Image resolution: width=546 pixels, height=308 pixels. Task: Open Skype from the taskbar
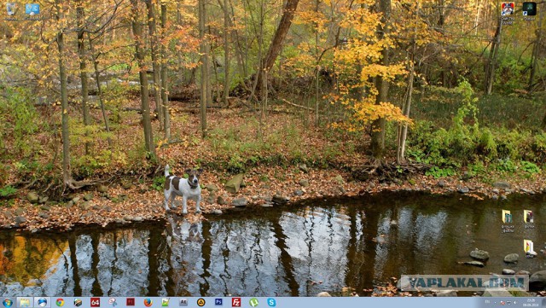point(271,302)
